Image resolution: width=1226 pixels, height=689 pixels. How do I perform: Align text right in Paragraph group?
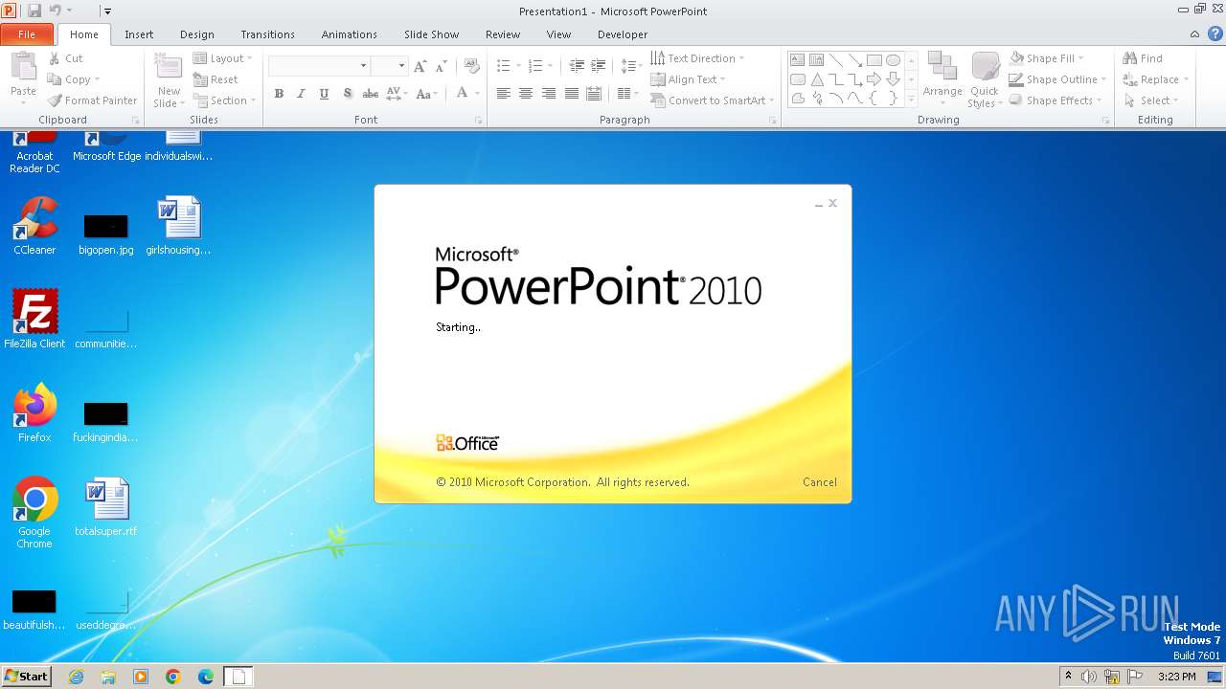coord(549,94)
